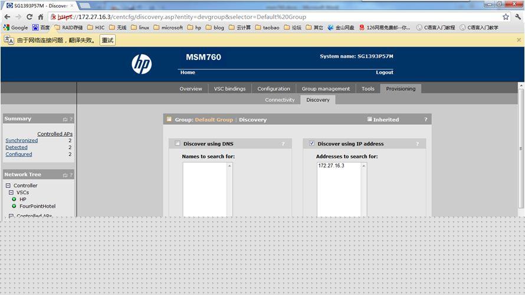525x295 pixels.
Task: Open Home link in header
Action: point(188,72)
